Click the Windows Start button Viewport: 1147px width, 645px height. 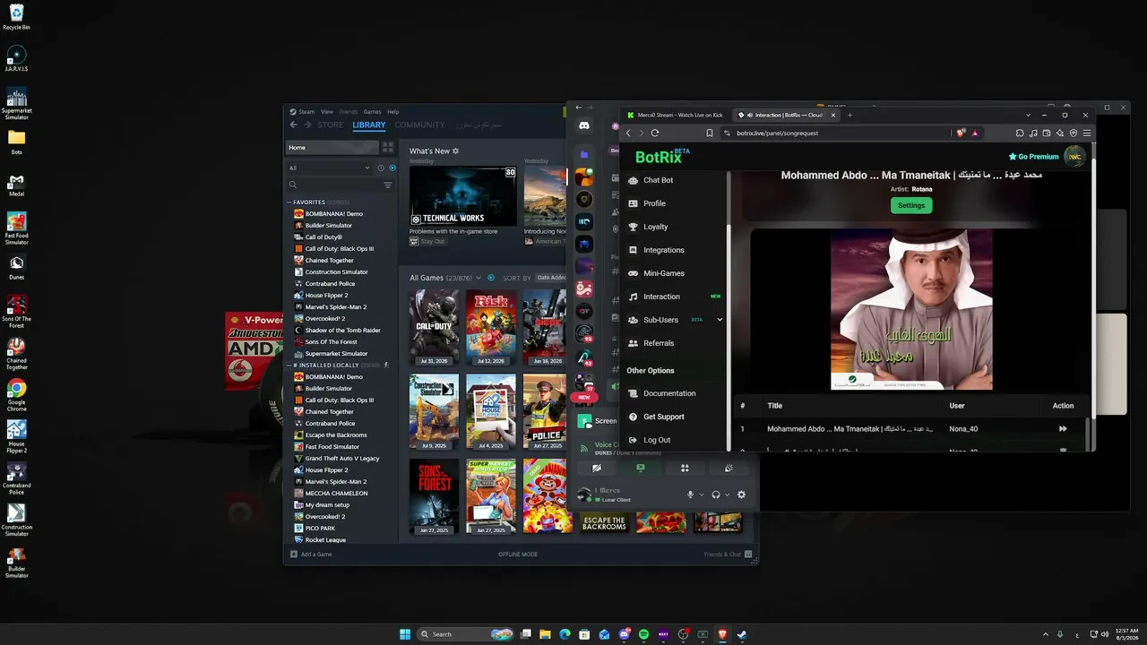[405, 634]
